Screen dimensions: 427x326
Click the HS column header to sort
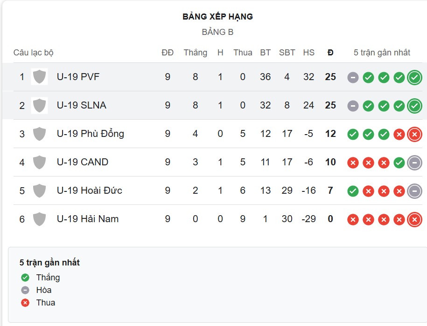[x=309, y=53]
